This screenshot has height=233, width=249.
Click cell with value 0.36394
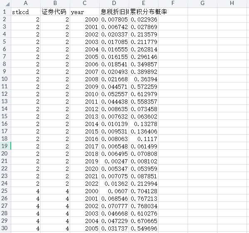pyautogui.click(x=144, y=79)
